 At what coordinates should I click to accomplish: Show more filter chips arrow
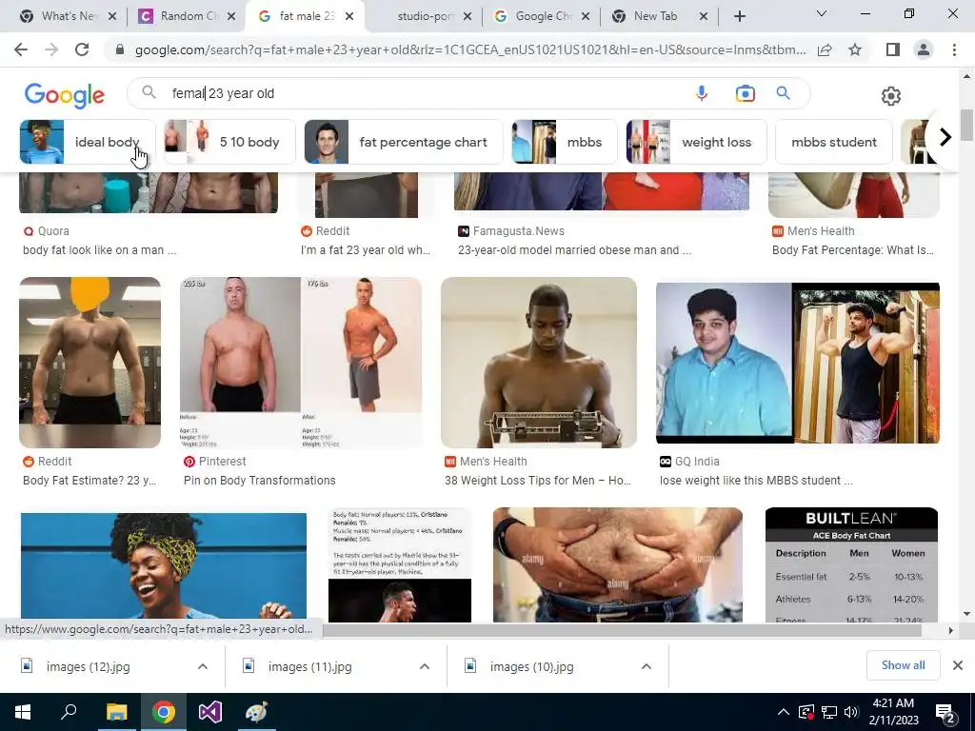pyautogui.click(x=945, y=137)
